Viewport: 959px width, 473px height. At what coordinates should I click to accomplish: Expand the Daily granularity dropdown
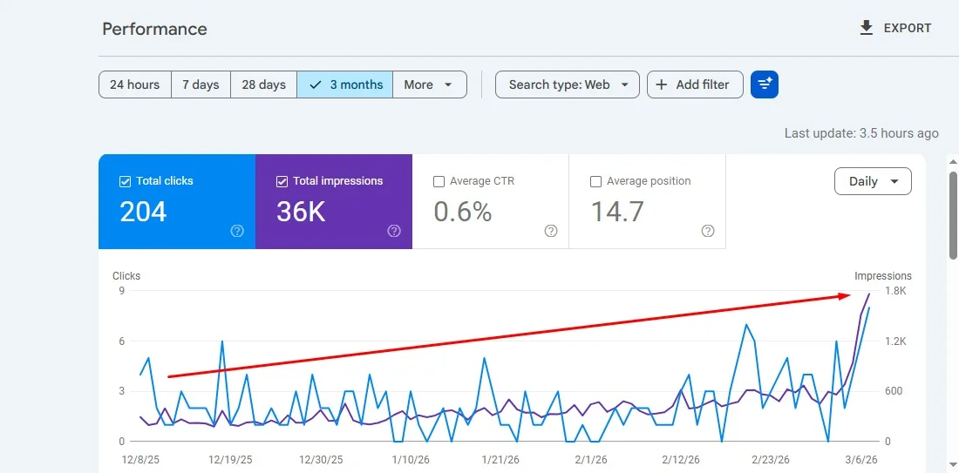tap(873, 181)
